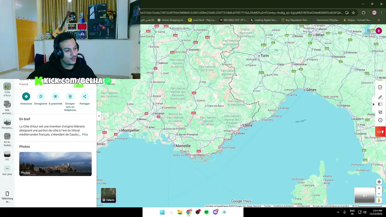Viewport: 386px width, 217px height.
Task: Activate the Street View pegman
Action: pos(379,200)
